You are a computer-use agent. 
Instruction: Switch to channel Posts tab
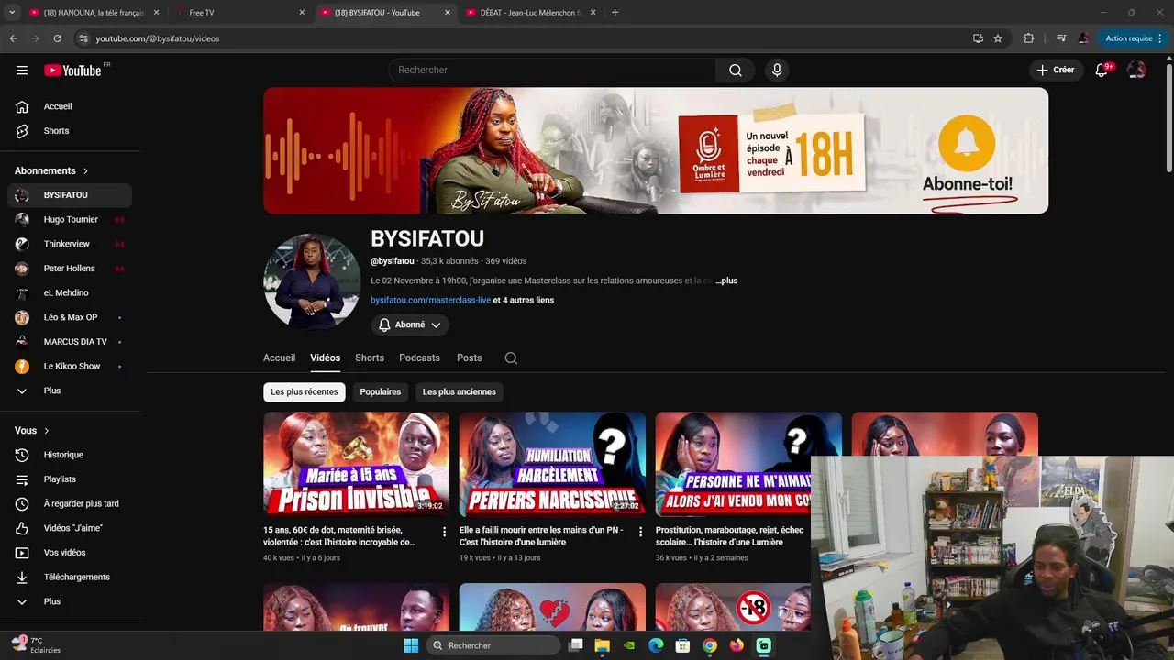pyautogui.click(x=469, y=358)
